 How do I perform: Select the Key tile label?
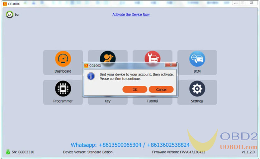click(x=108, y=101)
